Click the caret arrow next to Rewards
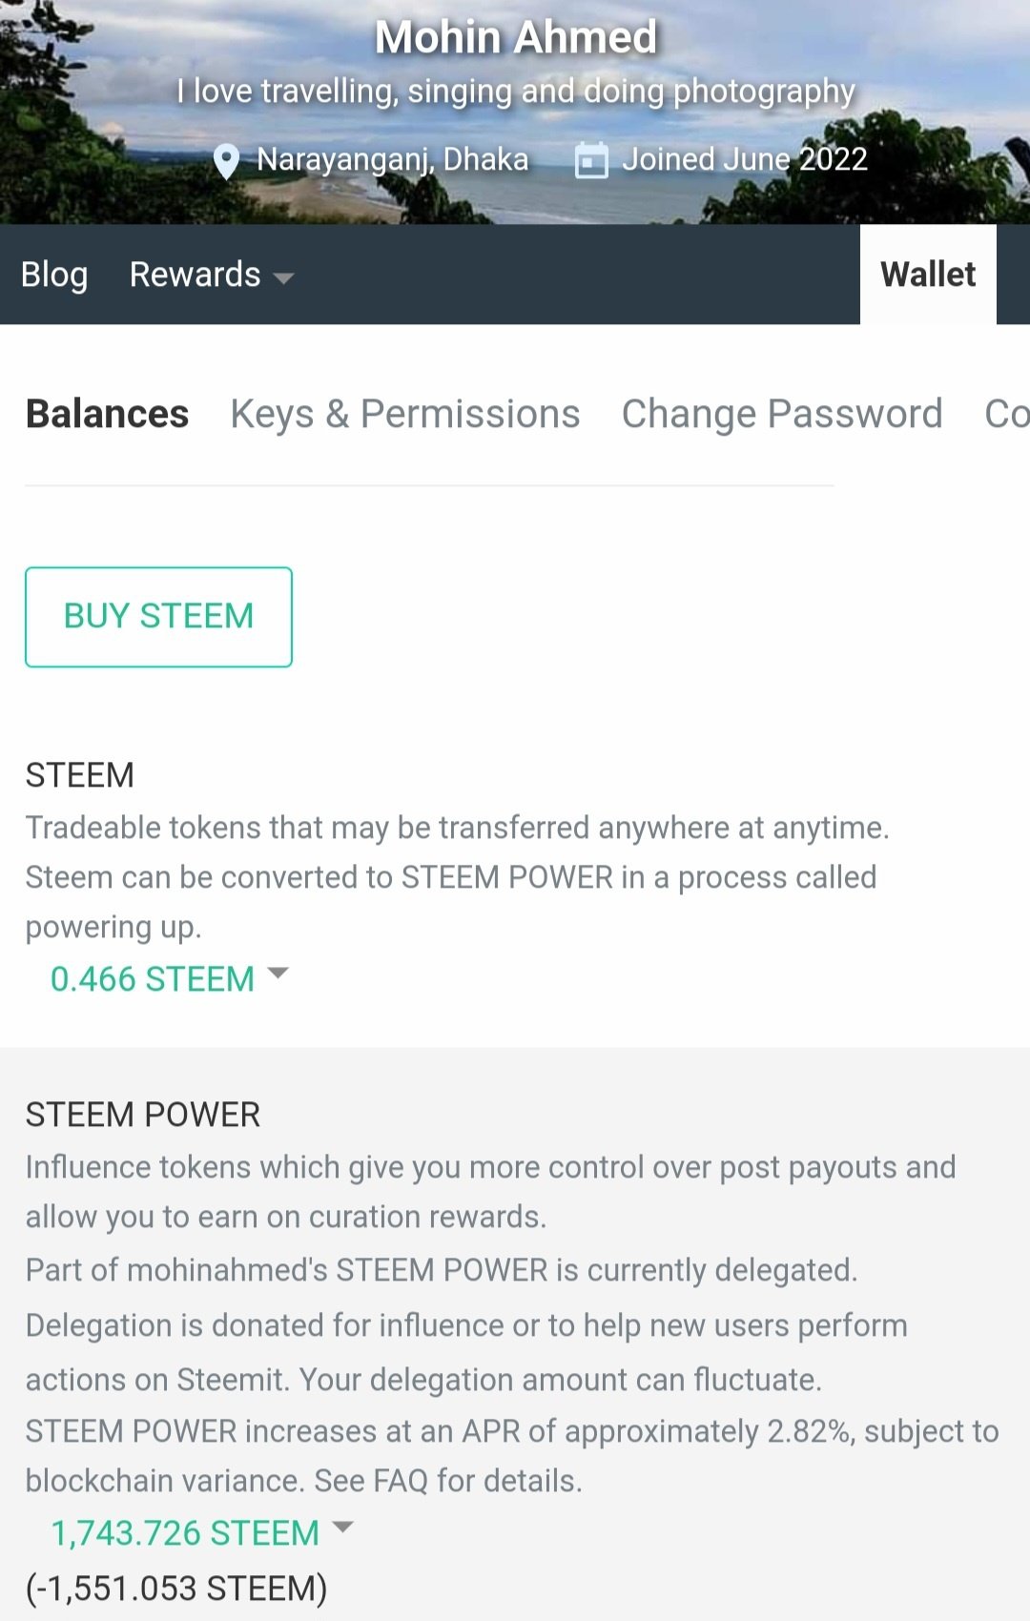Viewport: 1030px width, 1621px height. 283,277
